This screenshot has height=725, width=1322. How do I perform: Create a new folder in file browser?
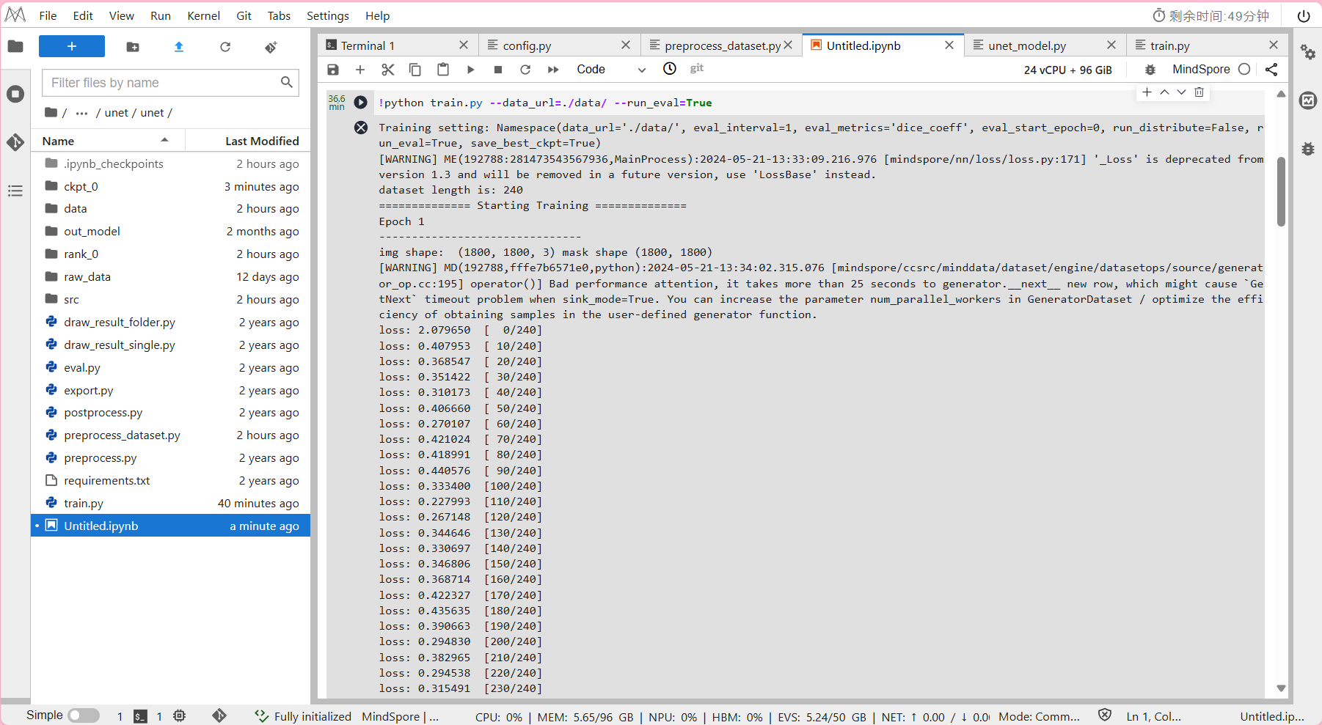pyautogui.click(x=133, y=47)
